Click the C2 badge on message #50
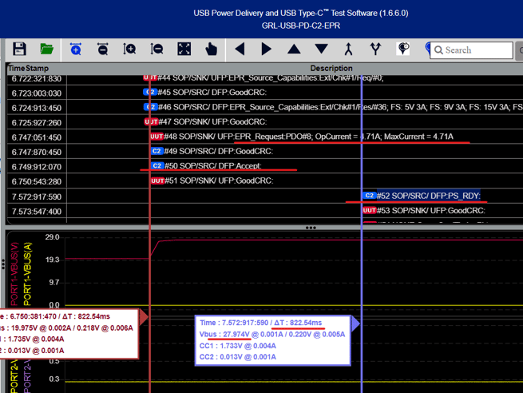The image size is (523, 393). pyautogui.click(x=157, y=166)
